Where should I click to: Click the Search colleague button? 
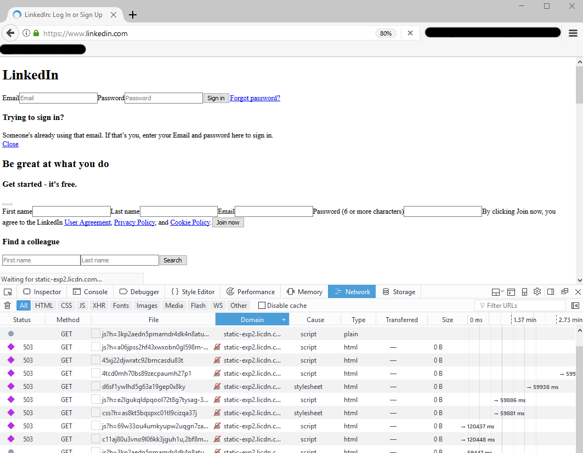pyautogui.click(x=173, y=260)
